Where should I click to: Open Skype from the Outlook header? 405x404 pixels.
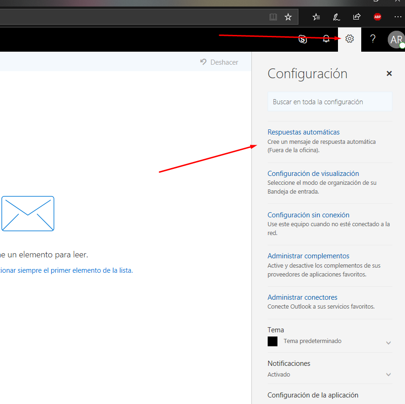303,39
